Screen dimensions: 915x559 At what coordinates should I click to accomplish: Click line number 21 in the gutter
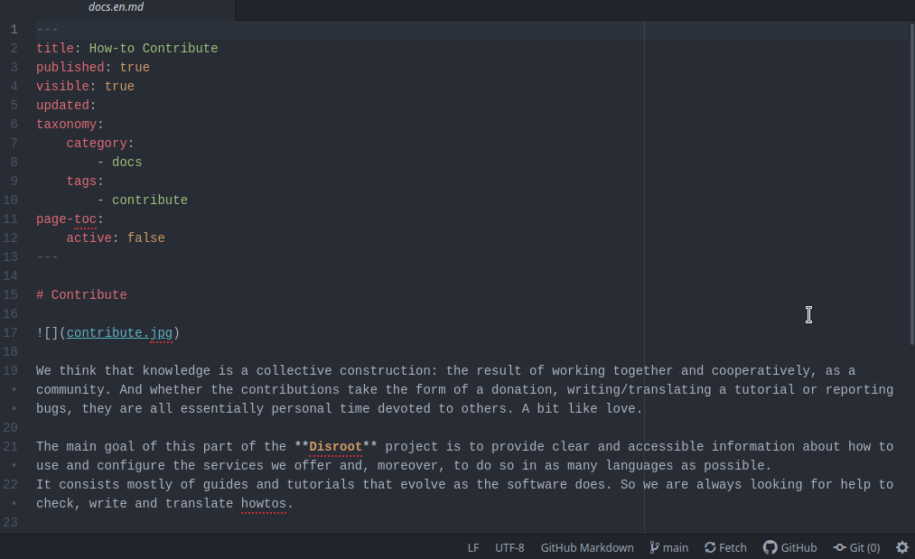[11, 447]
